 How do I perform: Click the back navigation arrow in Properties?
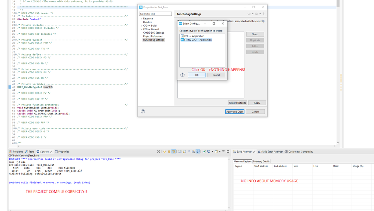coord(249,14)
